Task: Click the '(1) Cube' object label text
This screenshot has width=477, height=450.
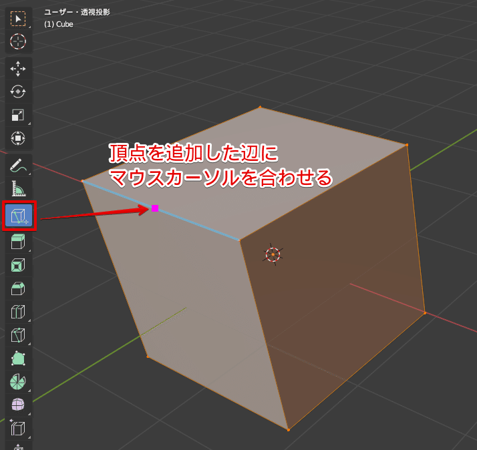Action: click(x=59, y=24)
